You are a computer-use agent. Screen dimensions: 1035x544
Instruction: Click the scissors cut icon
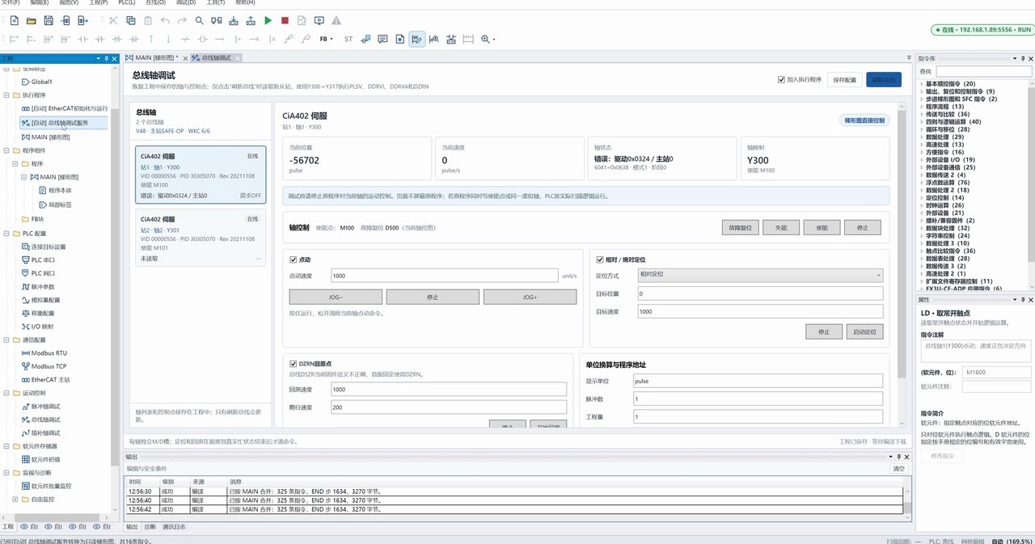click(112, 20)
